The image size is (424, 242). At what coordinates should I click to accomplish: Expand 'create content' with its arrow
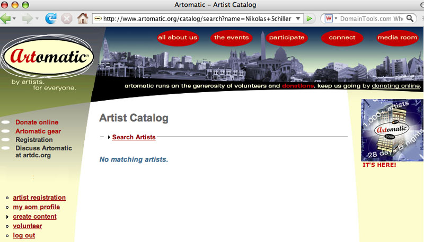[x=7, y=217]
